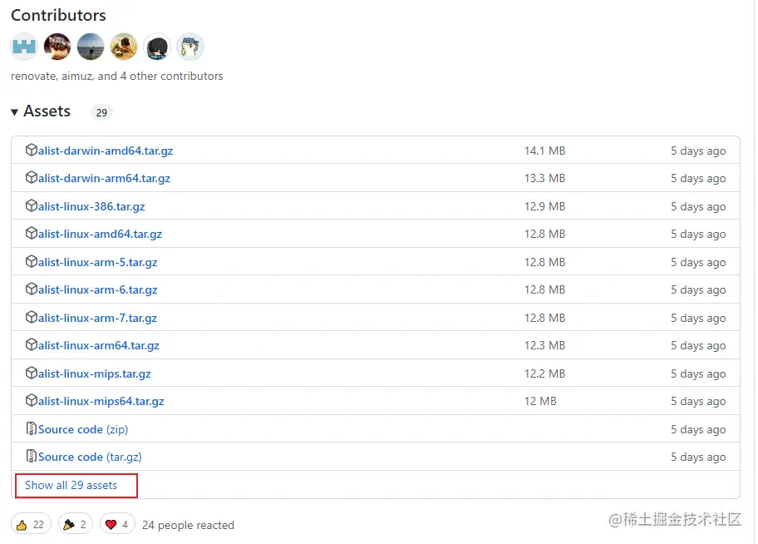
Task: Click the package icon beside alist-linux-386.tar.gz
Action: pos(31,205)
